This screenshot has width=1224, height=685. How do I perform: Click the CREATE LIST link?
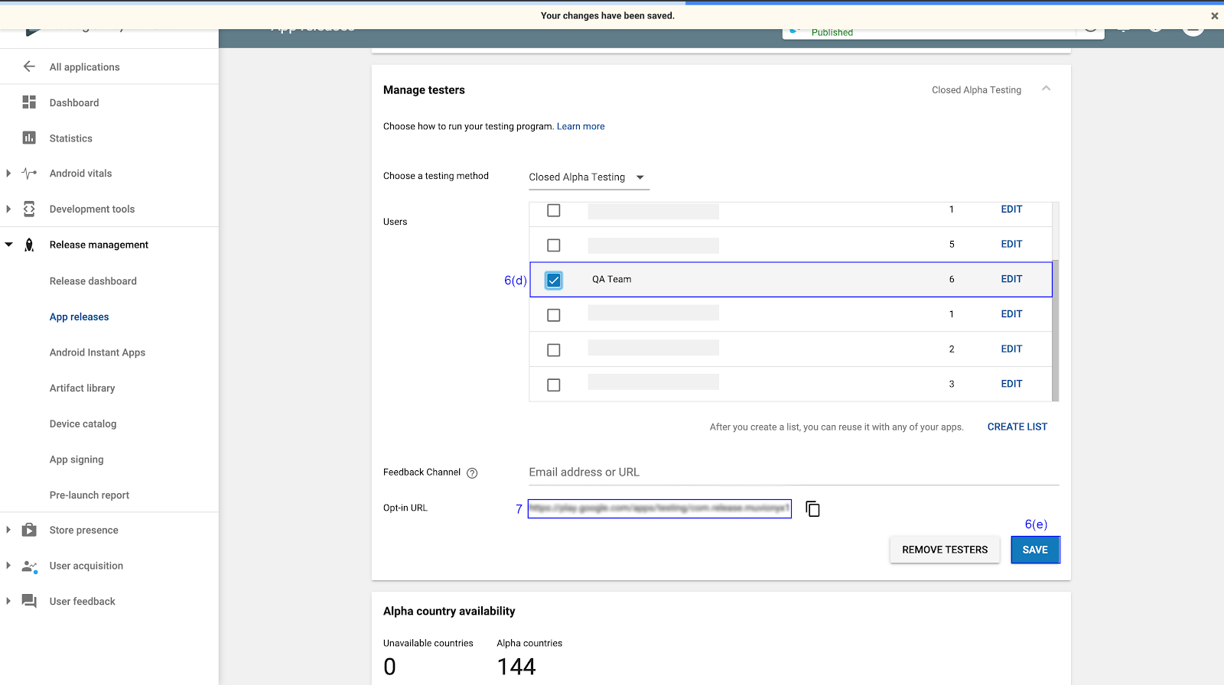(1017, 427)
